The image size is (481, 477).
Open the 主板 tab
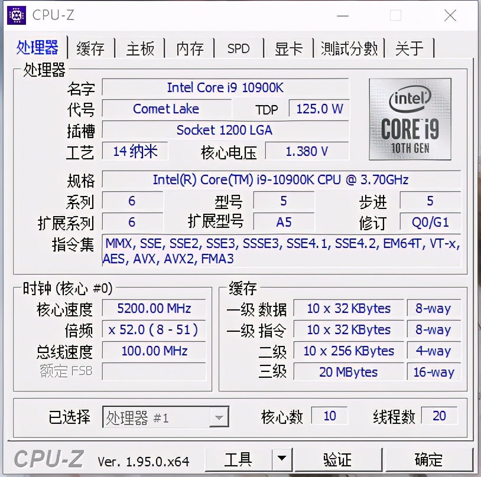[x=140, y=49]
